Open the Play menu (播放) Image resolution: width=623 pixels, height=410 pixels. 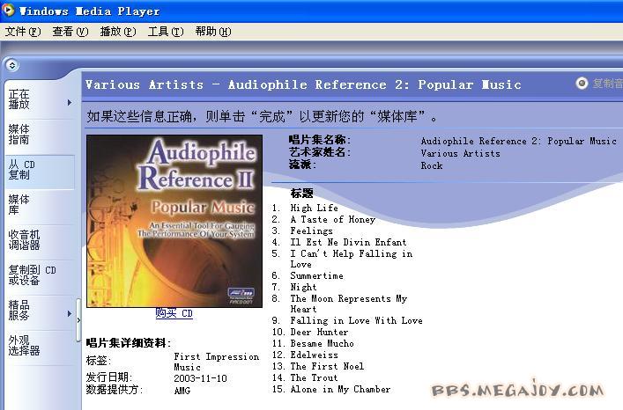[x=118, y=32]
